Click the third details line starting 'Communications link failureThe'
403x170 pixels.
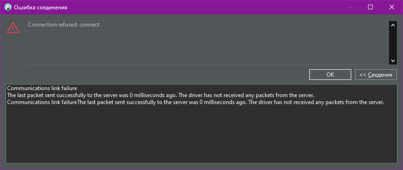point(195,103)
